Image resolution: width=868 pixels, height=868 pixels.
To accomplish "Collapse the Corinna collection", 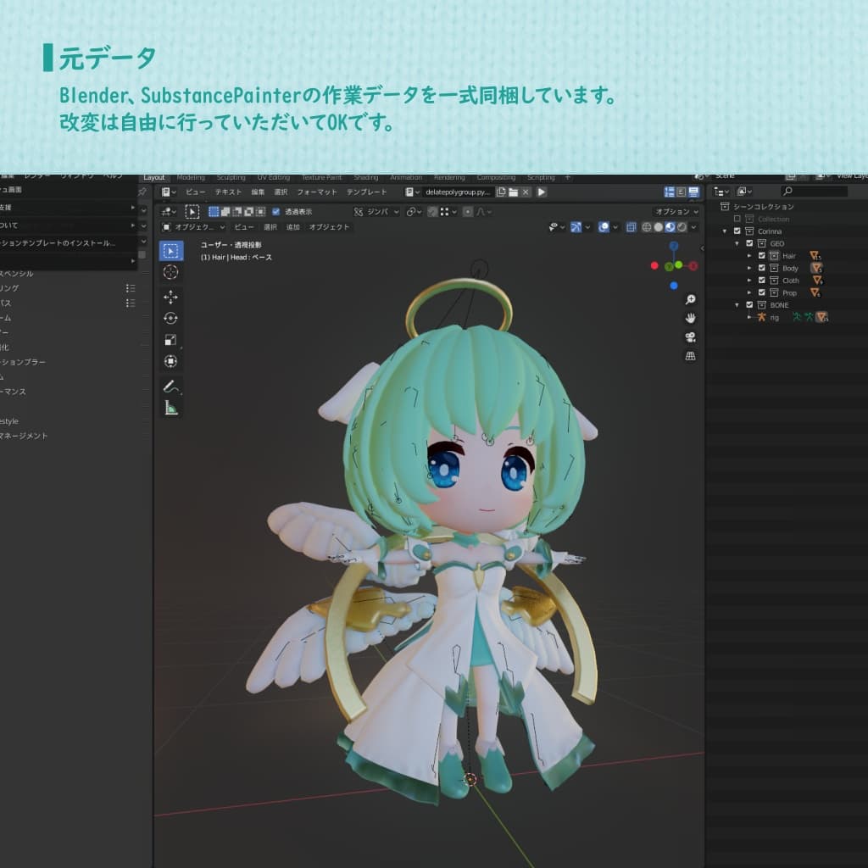I will 725,231.
